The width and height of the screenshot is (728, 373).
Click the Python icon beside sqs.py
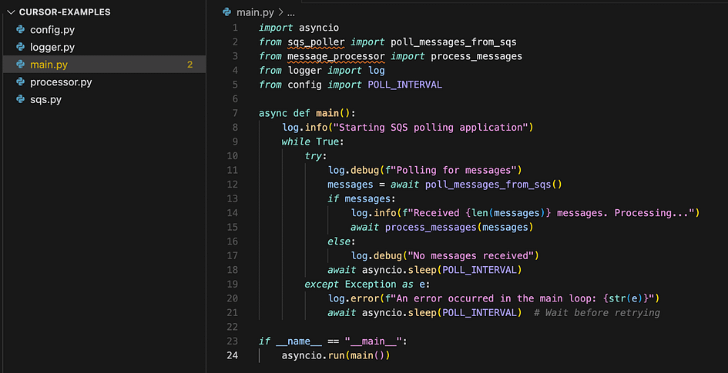point(20,99)
